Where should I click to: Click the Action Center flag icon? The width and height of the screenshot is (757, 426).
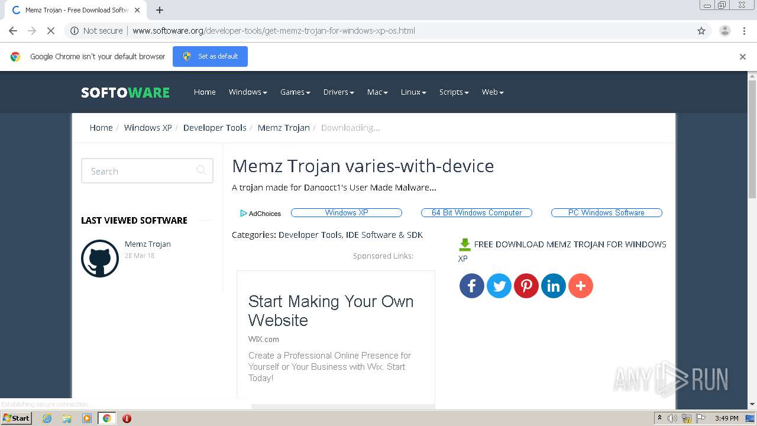click(701, 418)
